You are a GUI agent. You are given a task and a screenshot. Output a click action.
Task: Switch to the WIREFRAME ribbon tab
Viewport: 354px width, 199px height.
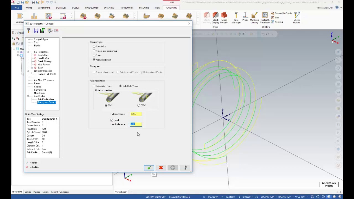tap(44, 8)
